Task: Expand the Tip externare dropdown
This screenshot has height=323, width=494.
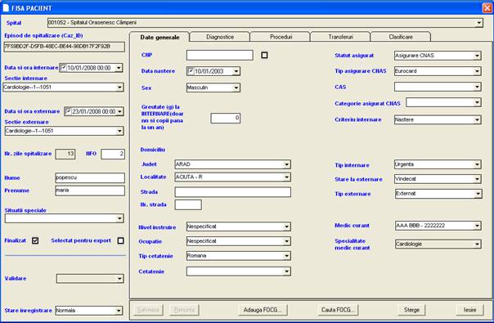Action: (x=478, y=194)
